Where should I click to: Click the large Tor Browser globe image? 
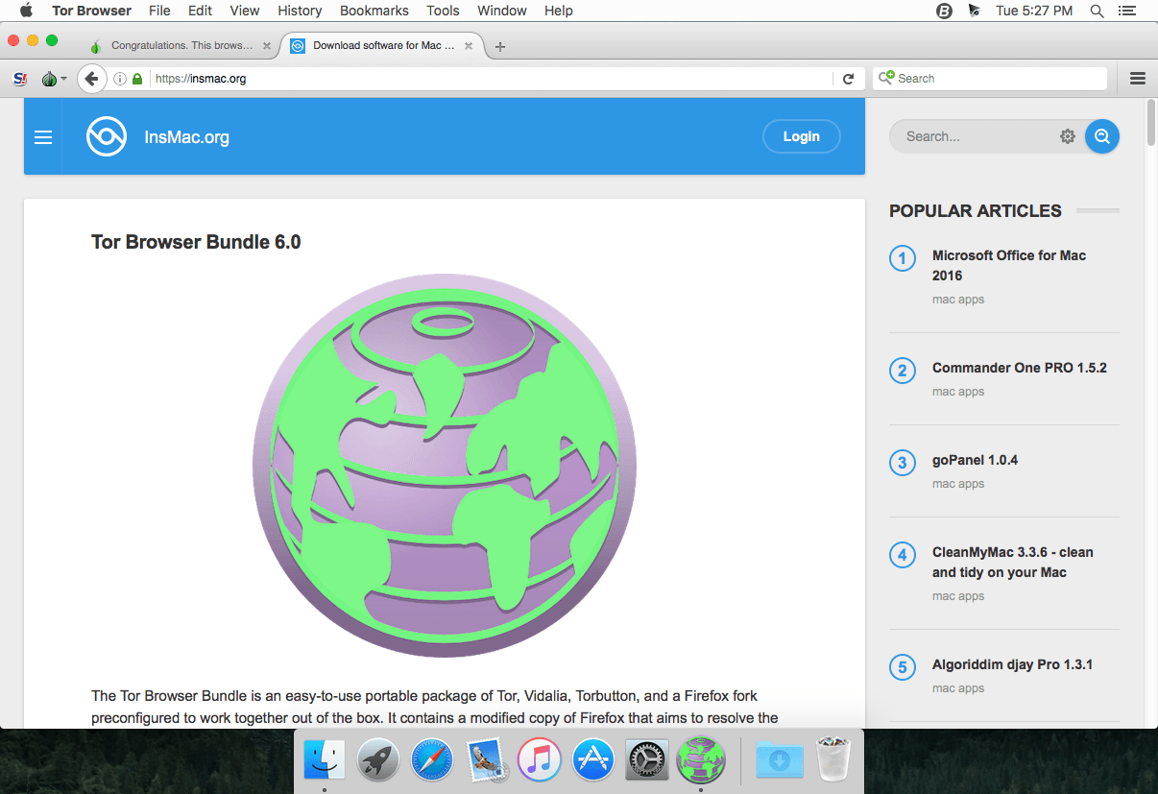tap(445, 466)
